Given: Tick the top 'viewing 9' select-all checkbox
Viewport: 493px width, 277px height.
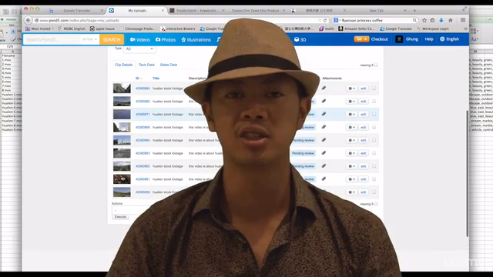Looking at the screenshot, I should [x=376, y=65].
